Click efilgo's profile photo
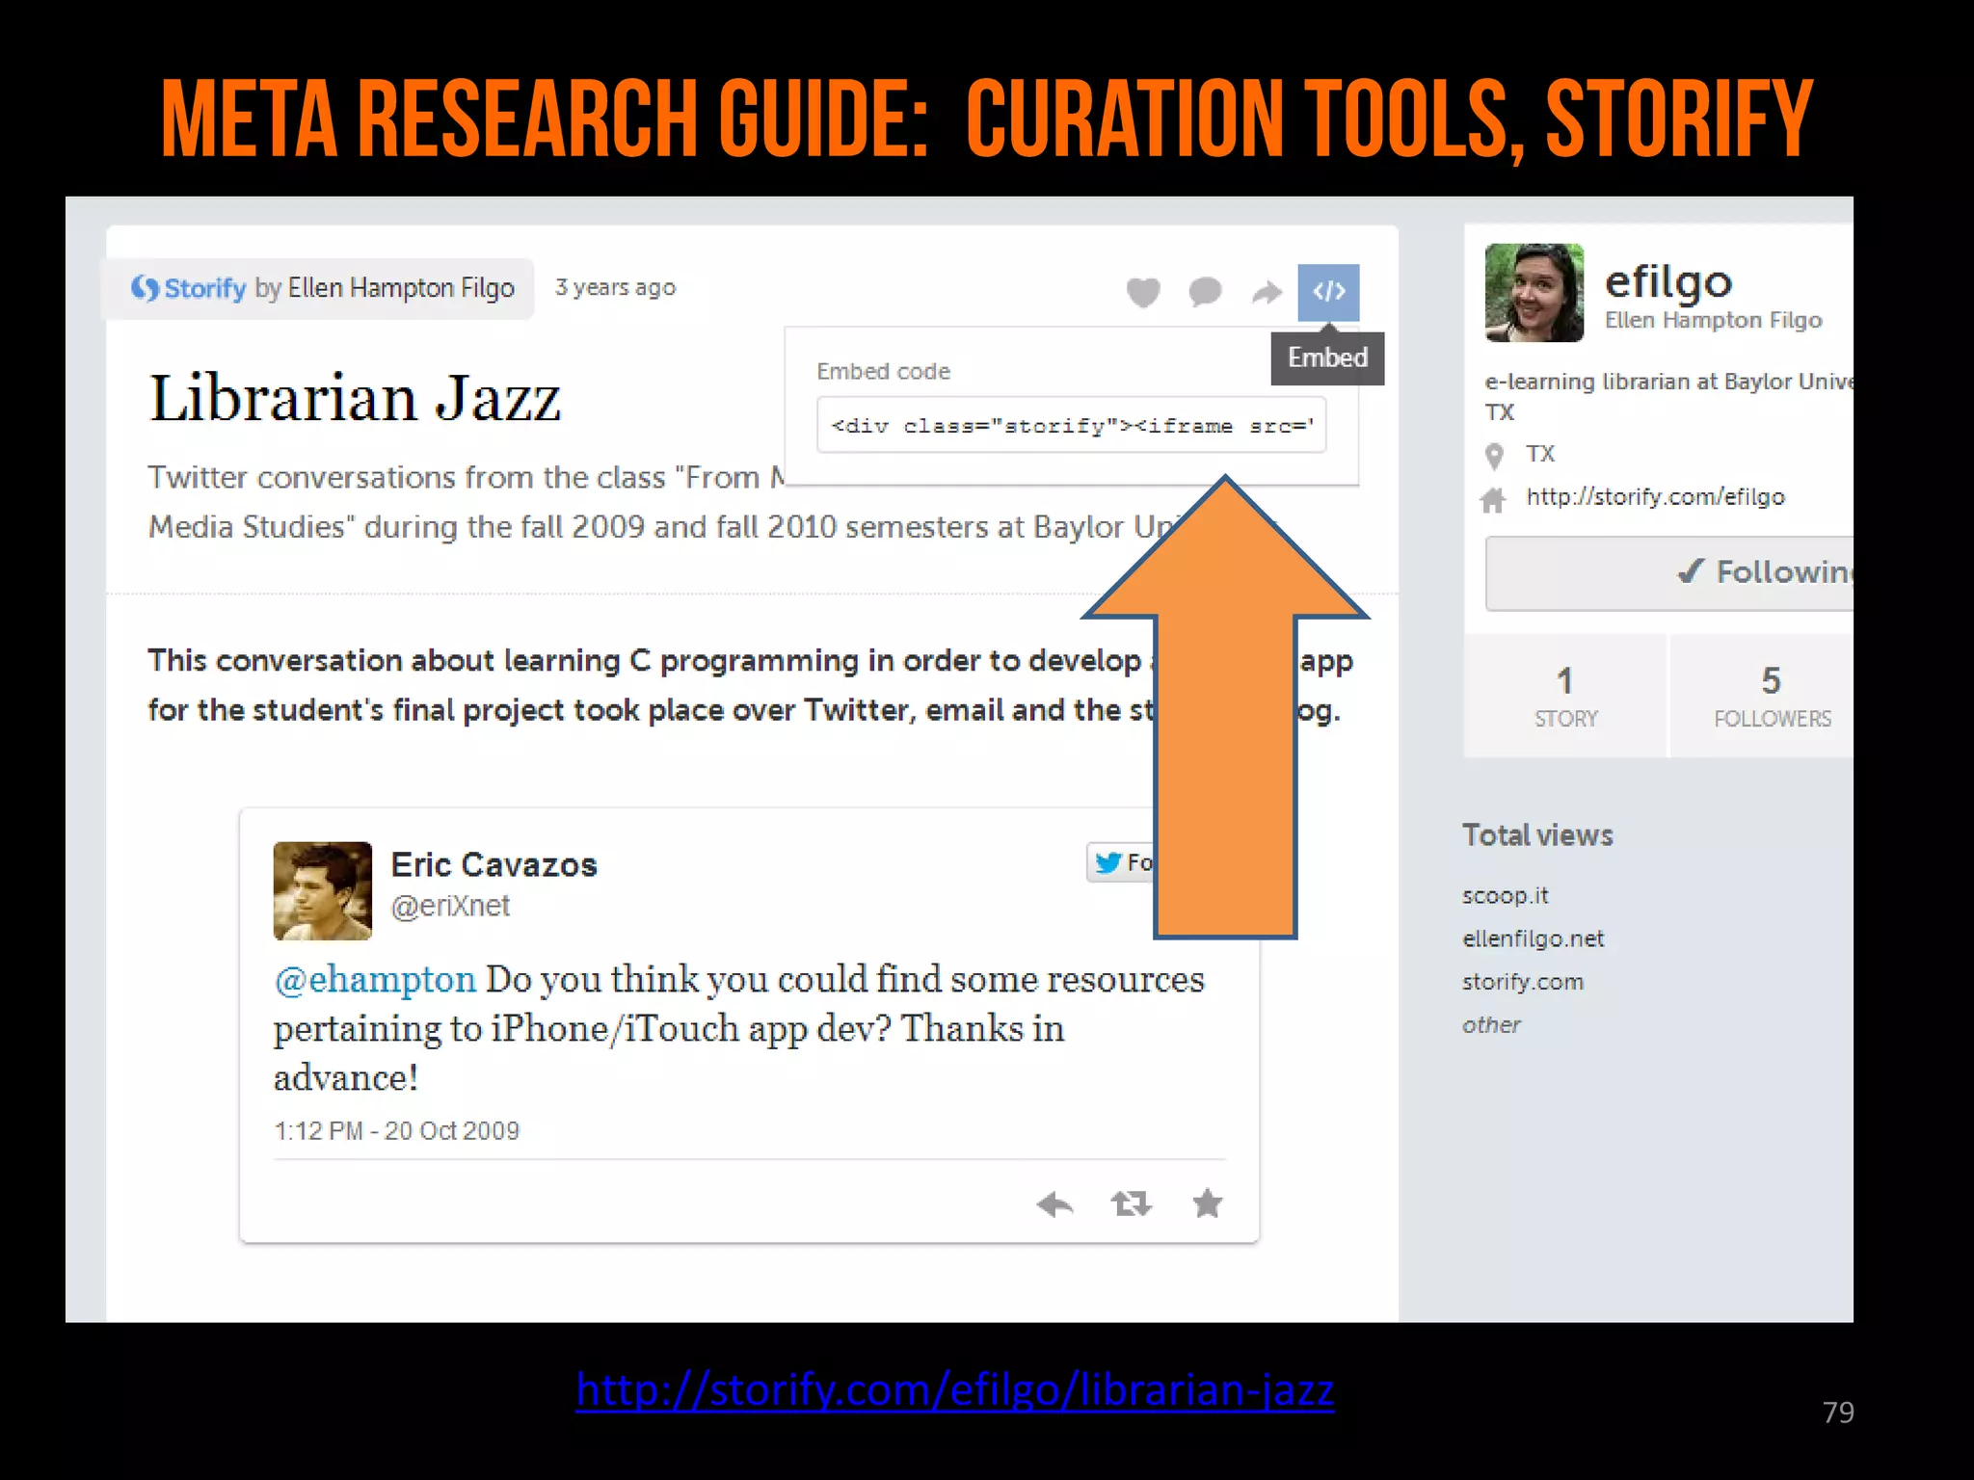Viewport: 1974px width, 1480px height. 1534,293
